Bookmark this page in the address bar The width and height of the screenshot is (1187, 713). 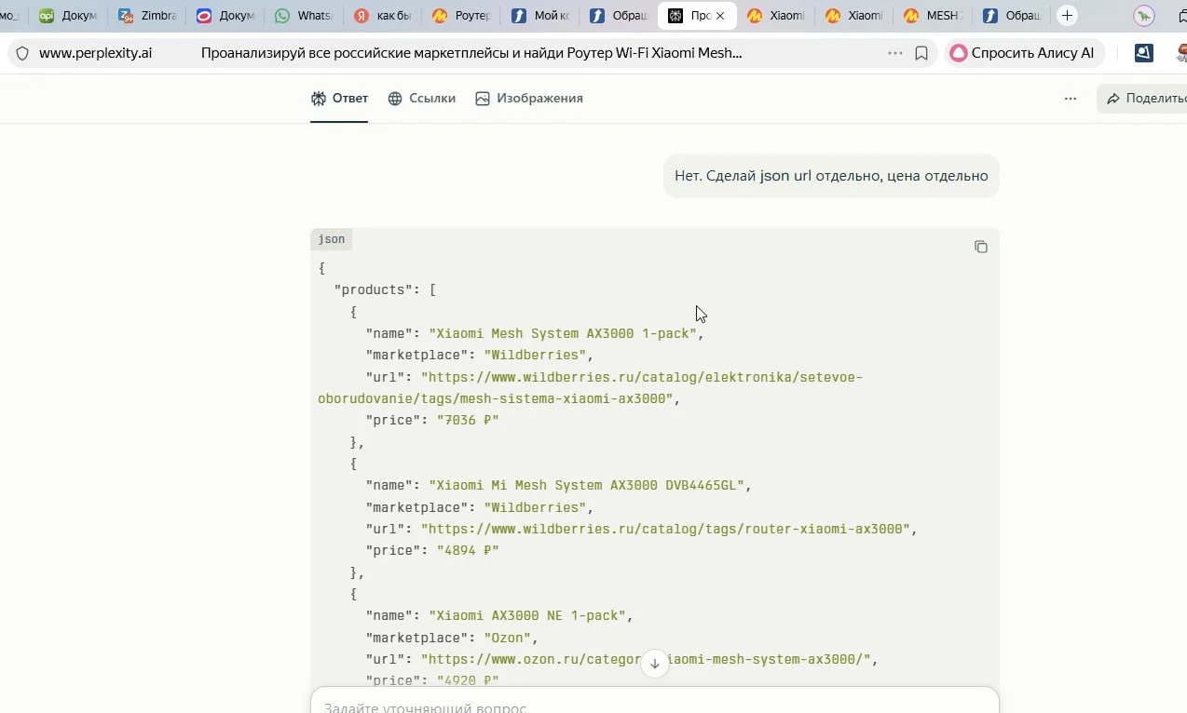tap(921, 53)
